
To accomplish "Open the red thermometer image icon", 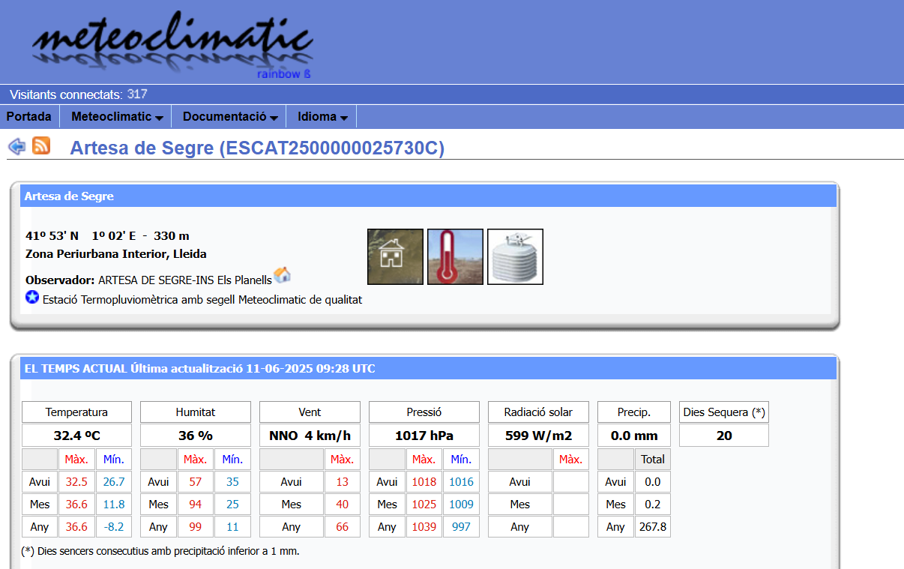I will pyautogui.click(x=455, y=256).
